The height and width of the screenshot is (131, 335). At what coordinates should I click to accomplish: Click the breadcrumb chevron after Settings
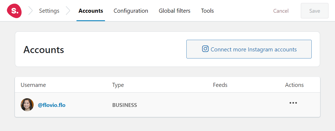pyautogui.click(x=68, y=11)
